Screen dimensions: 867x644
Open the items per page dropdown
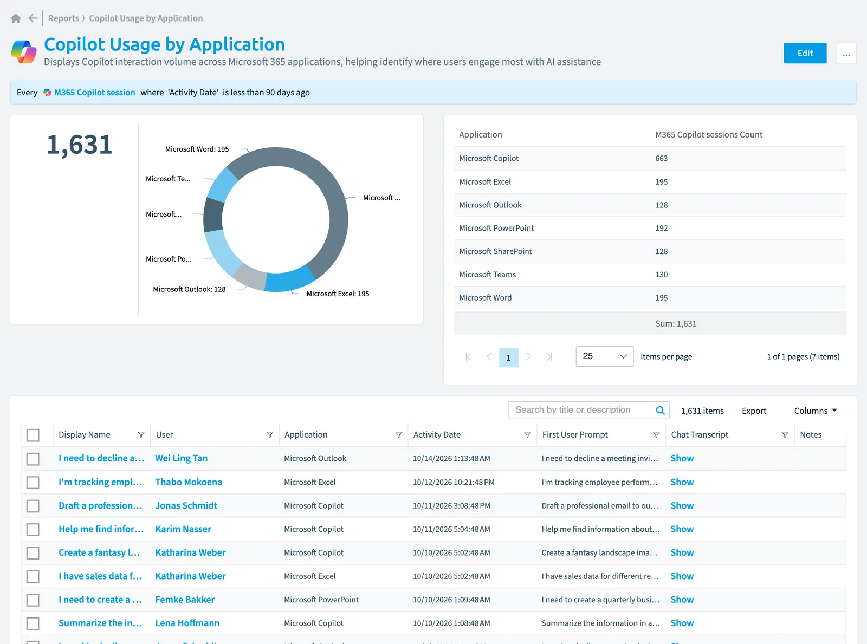605,356
